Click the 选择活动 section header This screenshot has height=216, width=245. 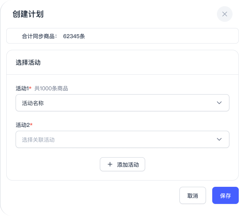[28, 62]
